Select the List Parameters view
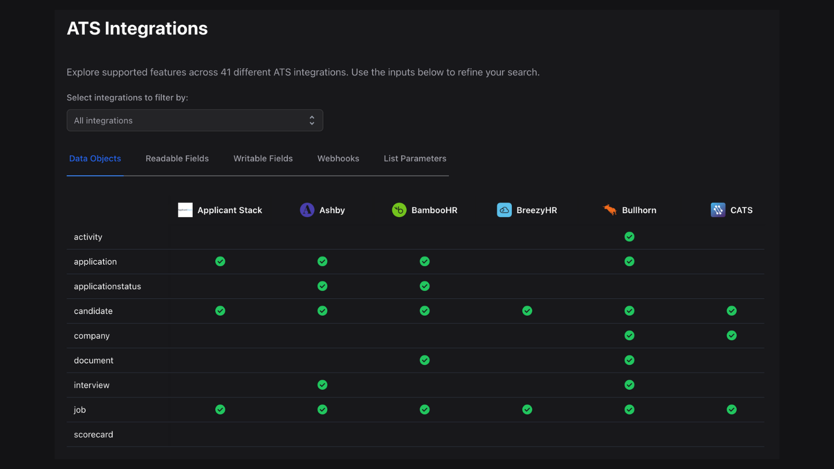The image size is (834, 469). 414,158
